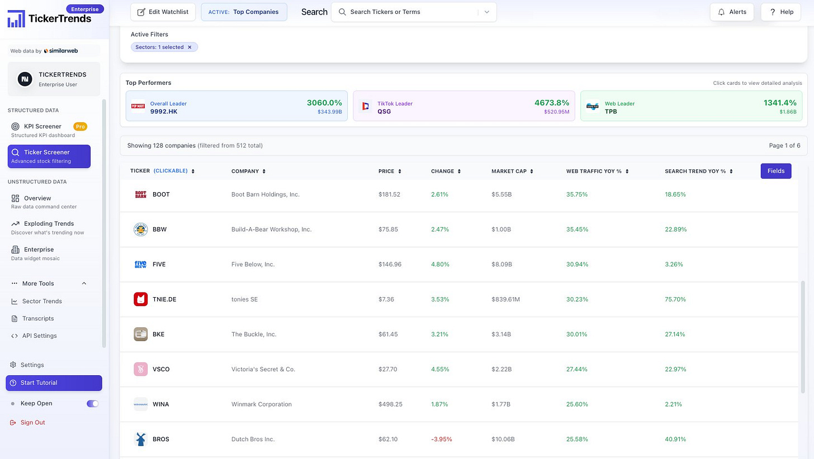Click the Help question mark icon
The width and height of the screenshot is (814, 459).
[773, 12]
